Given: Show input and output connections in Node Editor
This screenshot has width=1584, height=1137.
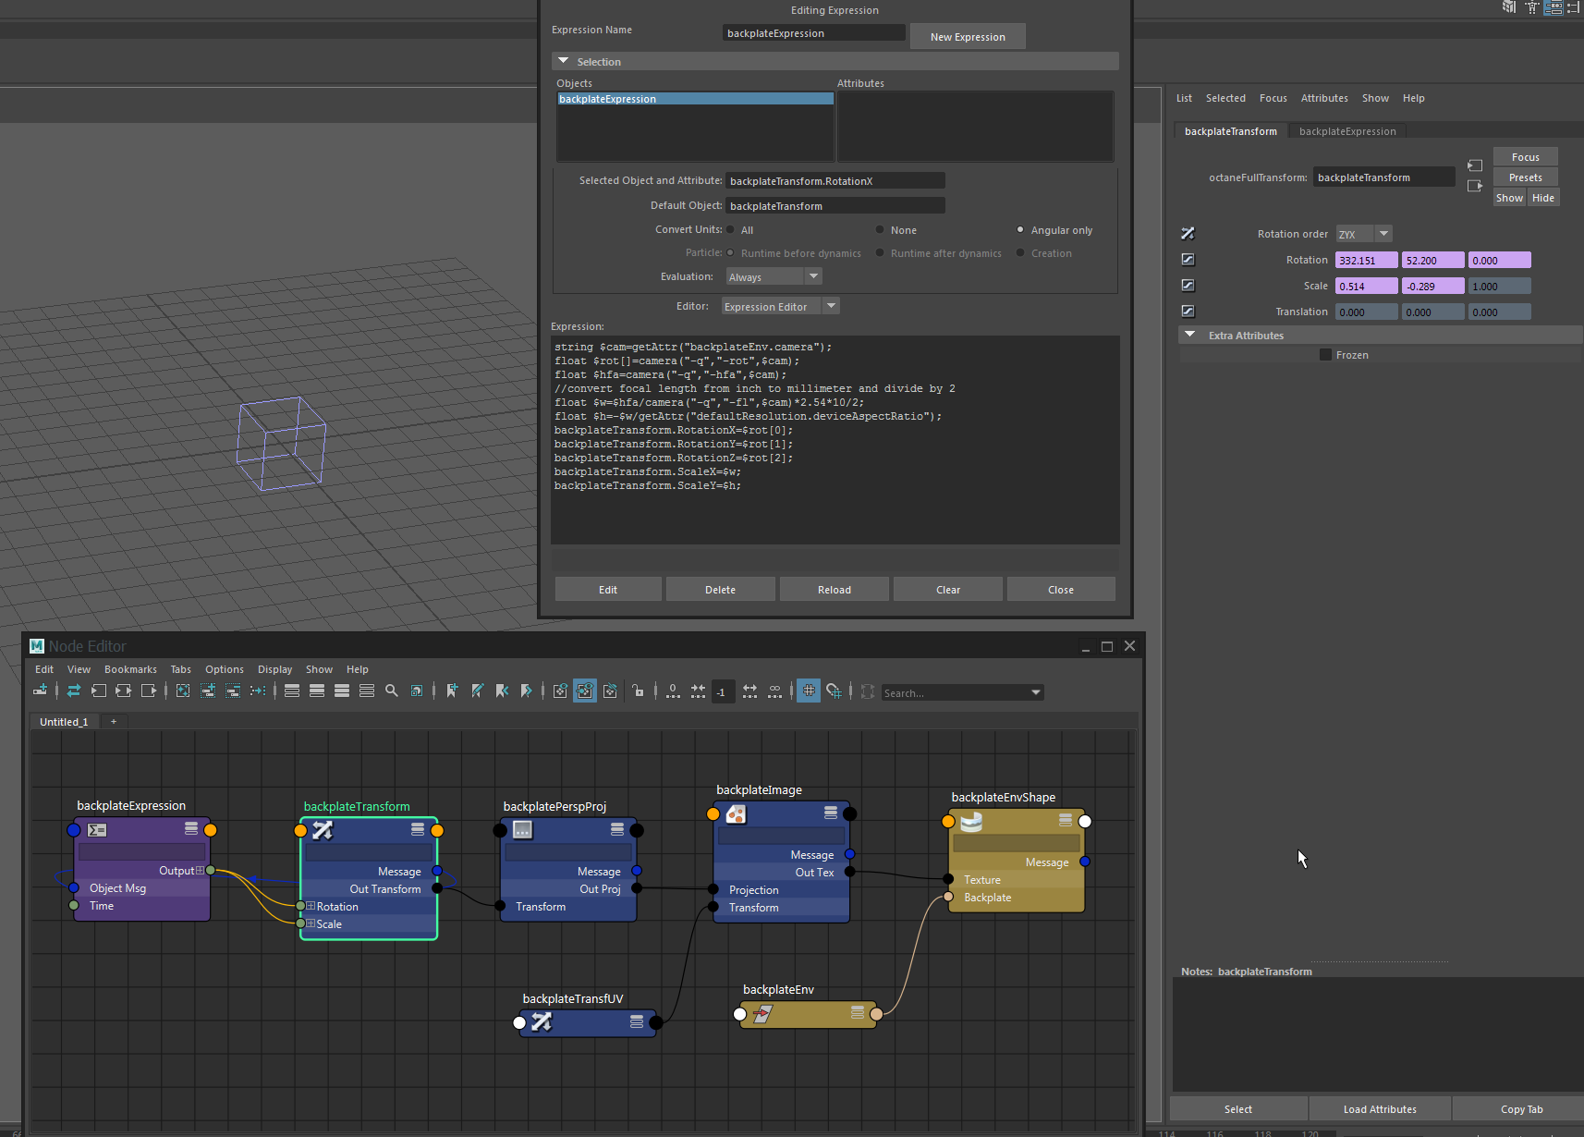Looking at the screenshot, I should coord(123,691).
